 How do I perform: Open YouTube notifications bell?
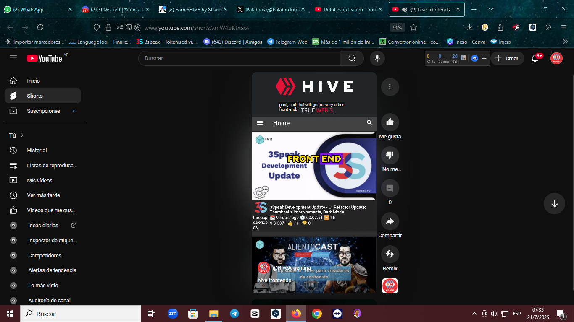point(535,58)
